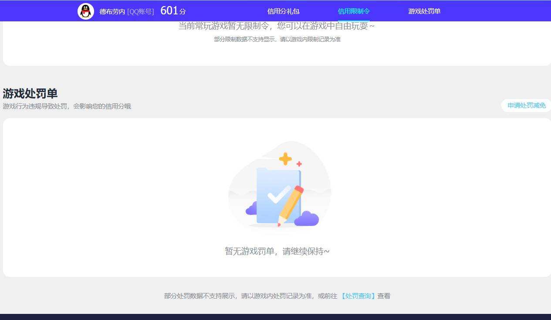Switch to the 信用限制令 tab
This screenshot has width=551, height=320.
click(x=354, y=11)
